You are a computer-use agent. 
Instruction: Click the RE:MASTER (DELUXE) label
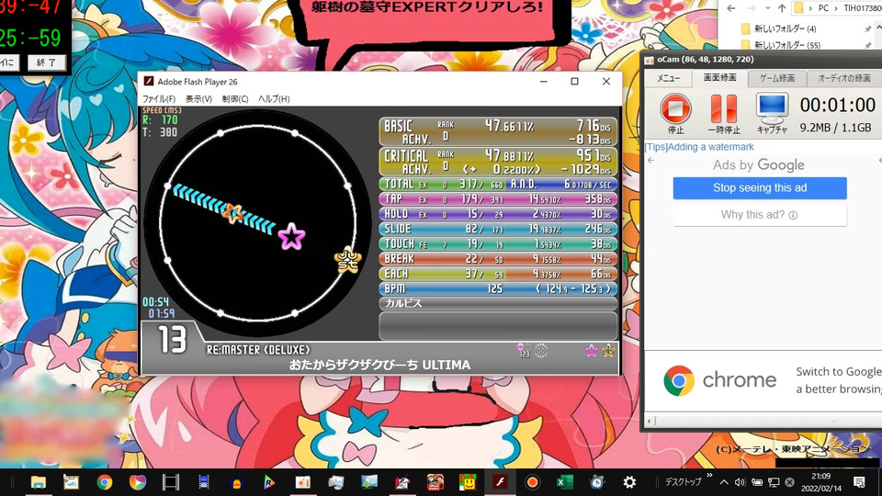point(258,350)
